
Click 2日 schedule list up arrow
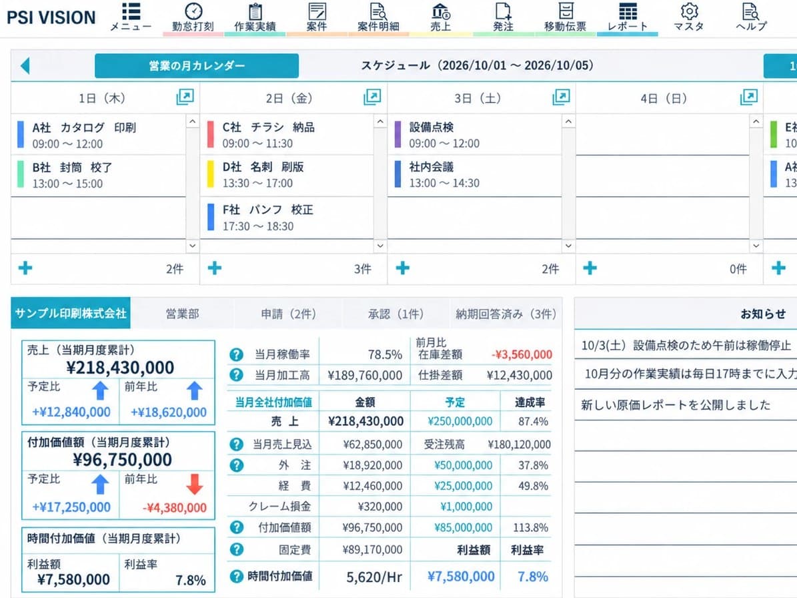click(380, 121)
